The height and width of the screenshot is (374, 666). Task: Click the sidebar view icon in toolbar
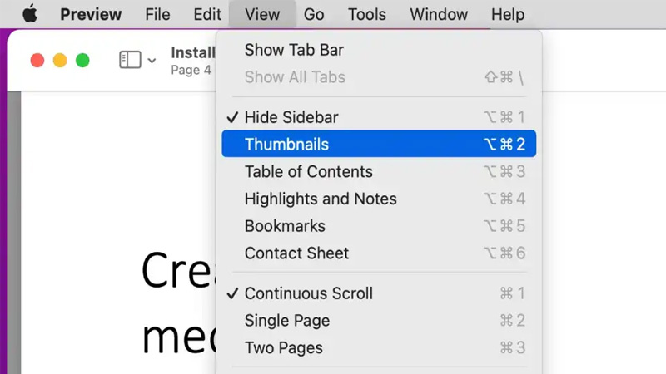[x=130, y=60]
